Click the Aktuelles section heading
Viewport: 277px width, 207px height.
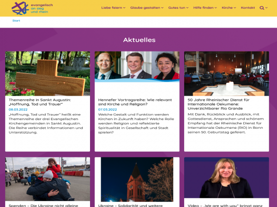click(139, 40)
